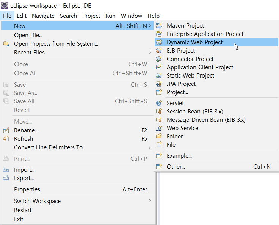Click the Project... wizard icon
The image size is (279, 225).
point(159,92)
